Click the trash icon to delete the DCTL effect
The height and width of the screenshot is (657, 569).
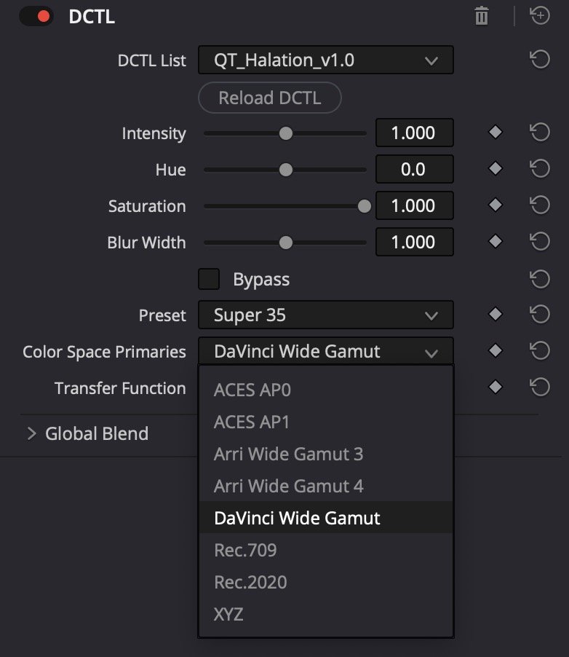tap(480, 15)
